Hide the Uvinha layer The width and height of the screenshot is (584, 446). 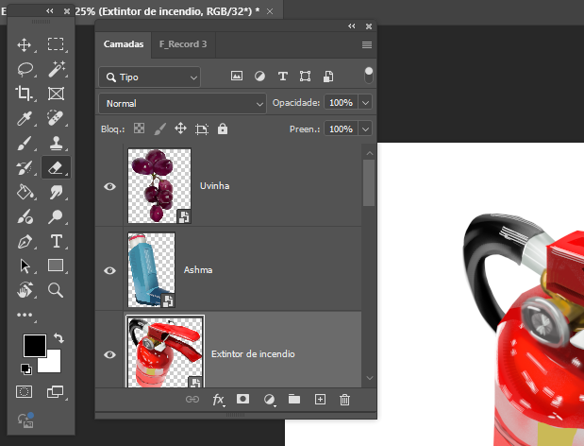[109, 186]
